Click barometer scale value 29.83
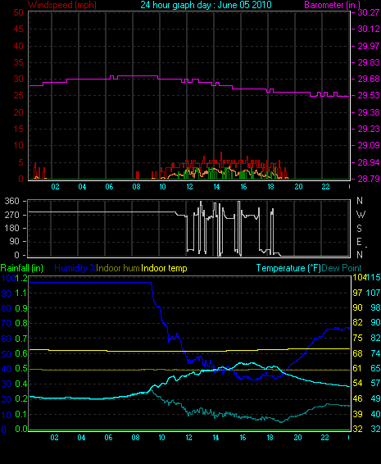 click(369, 62)
